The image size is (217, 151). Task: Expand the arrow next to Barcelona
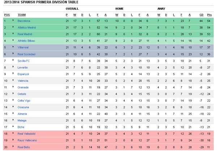click(x=13, y=20)
